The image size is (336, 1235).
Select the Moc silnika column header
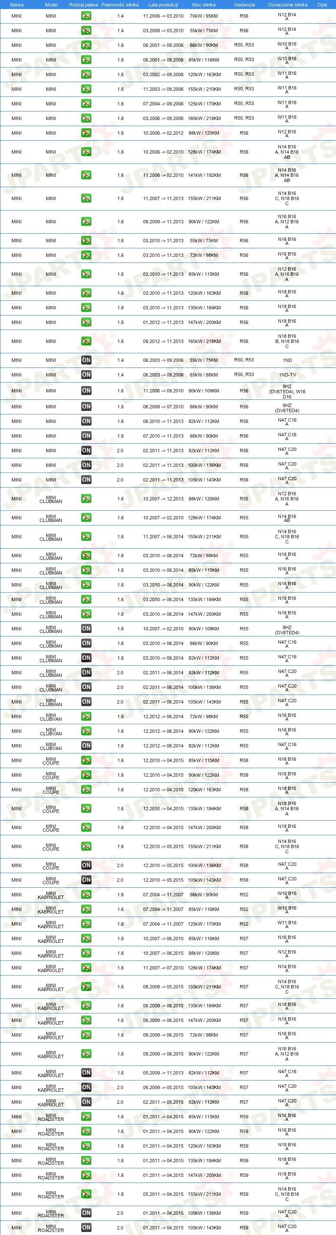pyautogui.click(x=204, y=5)
